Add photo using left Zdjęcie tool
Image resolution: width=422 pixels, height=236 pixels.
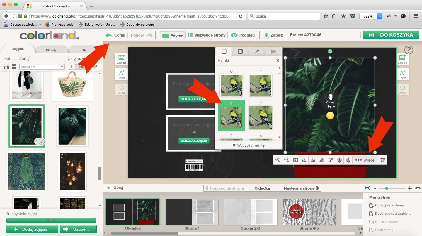click(122, 59)
